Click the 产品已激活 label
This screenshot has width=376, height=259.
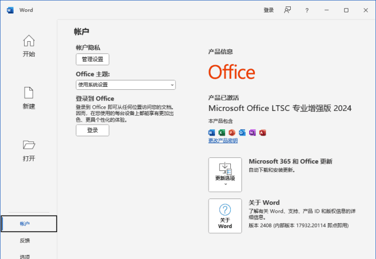[x=223, y=97]
